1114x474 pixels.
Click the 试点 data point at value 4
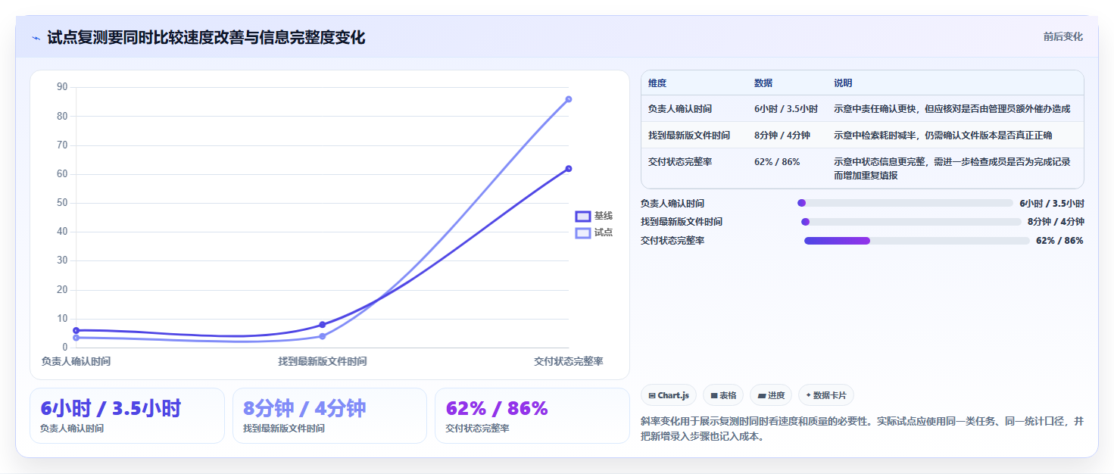tap(323, 336)
